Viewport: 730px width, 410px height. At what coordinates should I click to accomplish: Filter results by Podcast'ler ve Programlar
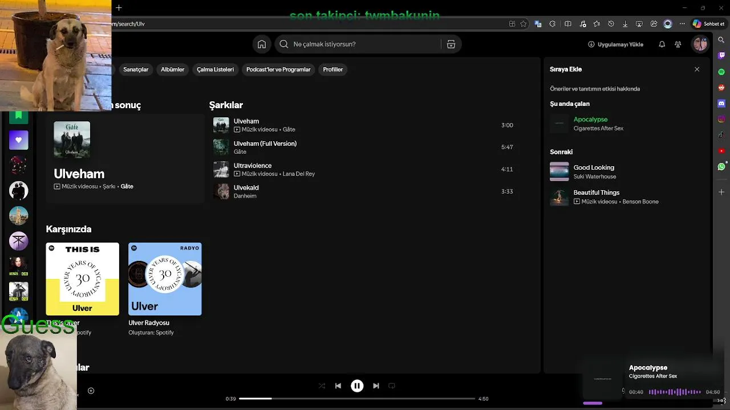pos(278,69)
